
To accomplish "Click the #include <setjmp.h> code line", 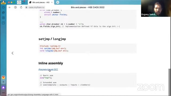I will [x=50, y=46].
